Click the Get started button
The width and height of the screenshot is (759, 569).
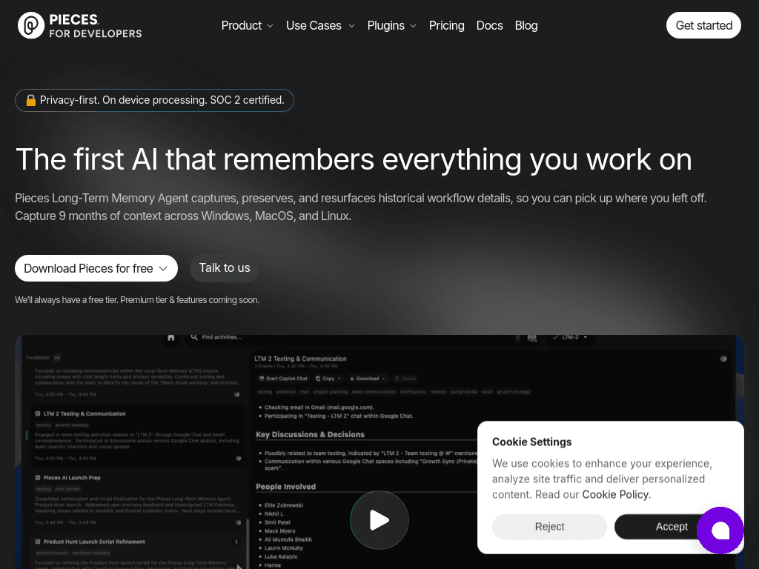(703, 25)
